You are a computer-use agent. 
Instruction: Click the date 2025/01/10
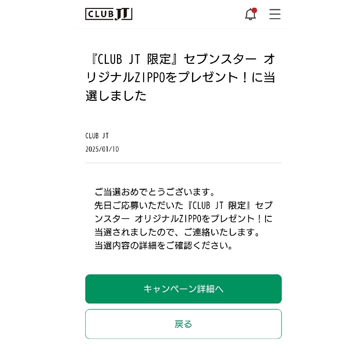(x=102, y=149)
